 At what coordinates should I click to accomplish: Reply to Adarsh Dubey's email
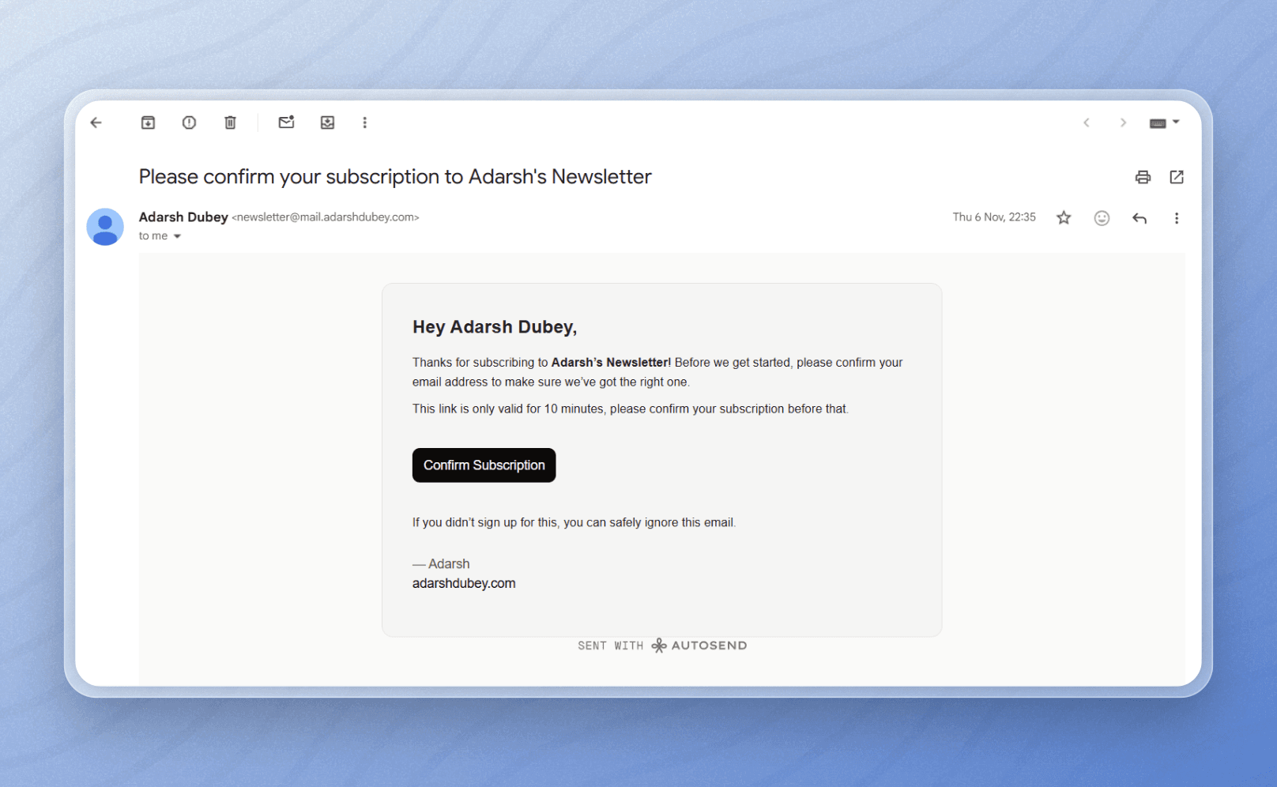[x=1140, y=218]
